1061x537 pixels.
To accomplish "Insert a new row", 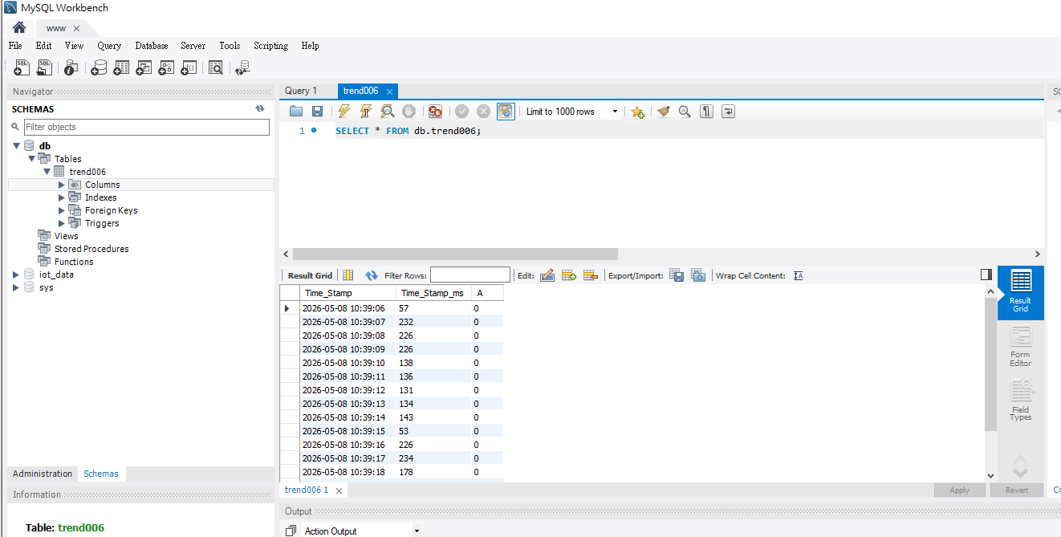I will pyautogui.click(x=569, y=275).
